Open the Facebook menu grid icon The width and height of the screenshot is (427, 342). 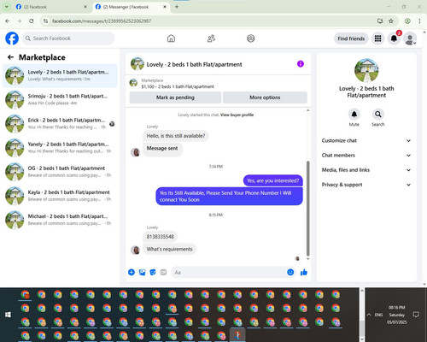coord(377,38)
